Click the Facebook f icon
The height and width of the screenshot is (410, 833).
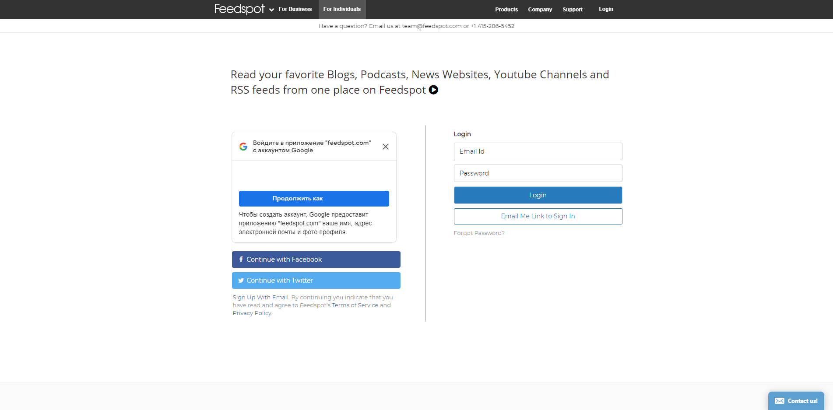(x=241, y=259)
